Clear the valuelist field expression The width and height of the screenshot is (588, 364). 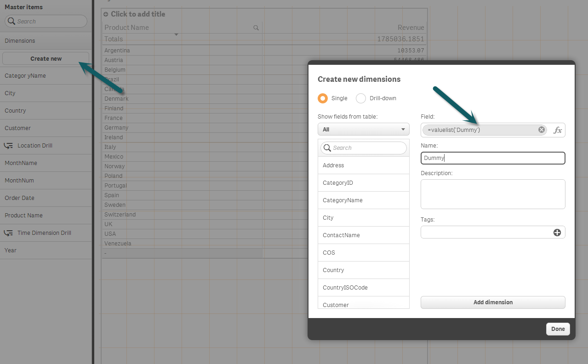point(542,130)
